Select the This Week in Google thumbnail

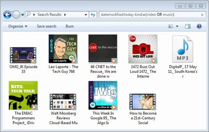click(x=103, y=95)
